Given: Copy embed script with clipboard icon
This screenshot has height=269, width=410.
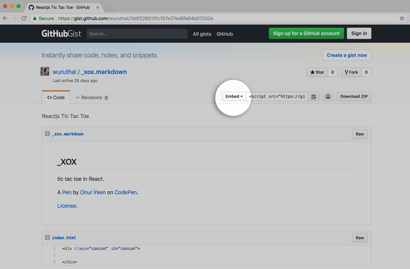Looking at the screenshot, I should 314,97.
